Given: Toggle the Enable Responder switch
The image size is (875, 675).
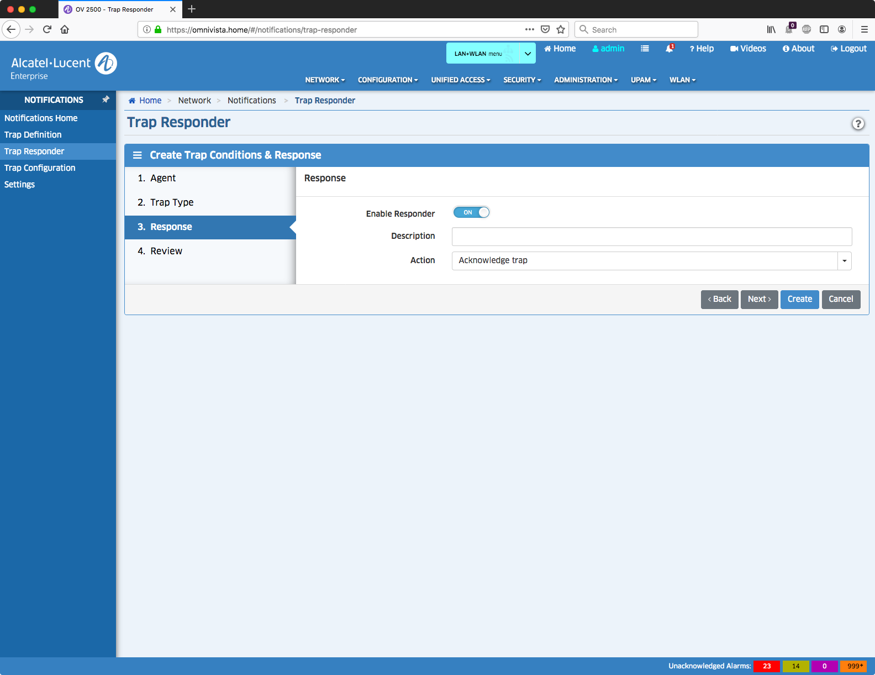Looking at the screenshot, I should click(471, 213).
